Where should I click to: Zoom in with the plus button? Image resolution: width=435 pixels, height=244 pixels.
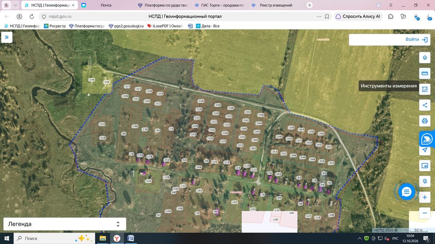point(424,198)
